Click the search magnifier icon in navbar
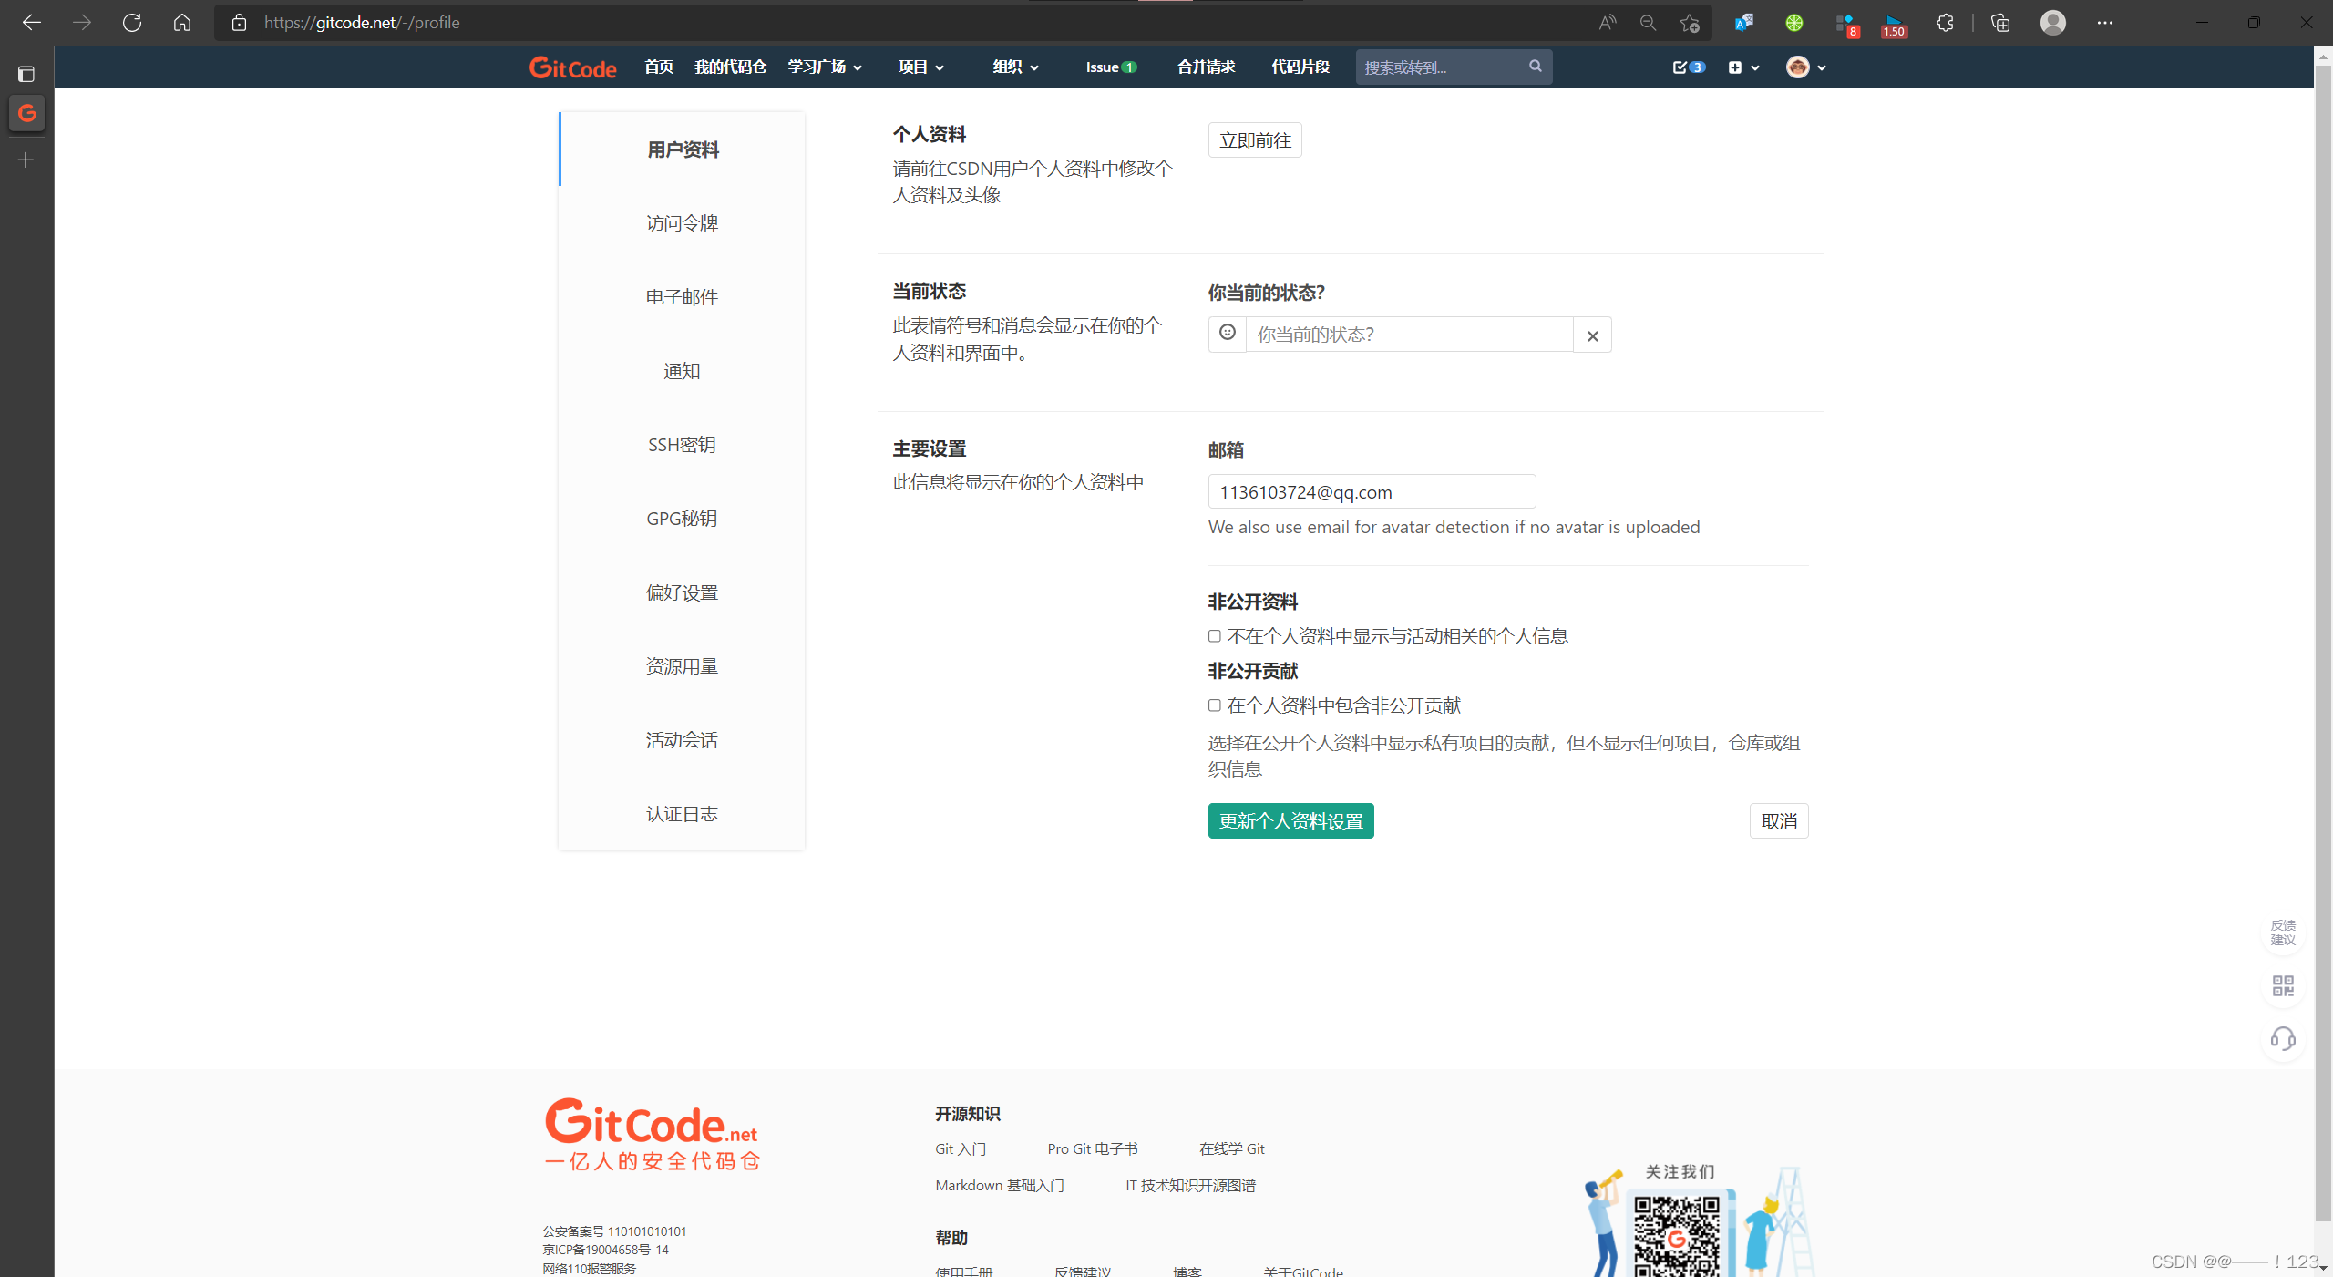Screen dimensions: 2333x1277 tap(1535, 67)
